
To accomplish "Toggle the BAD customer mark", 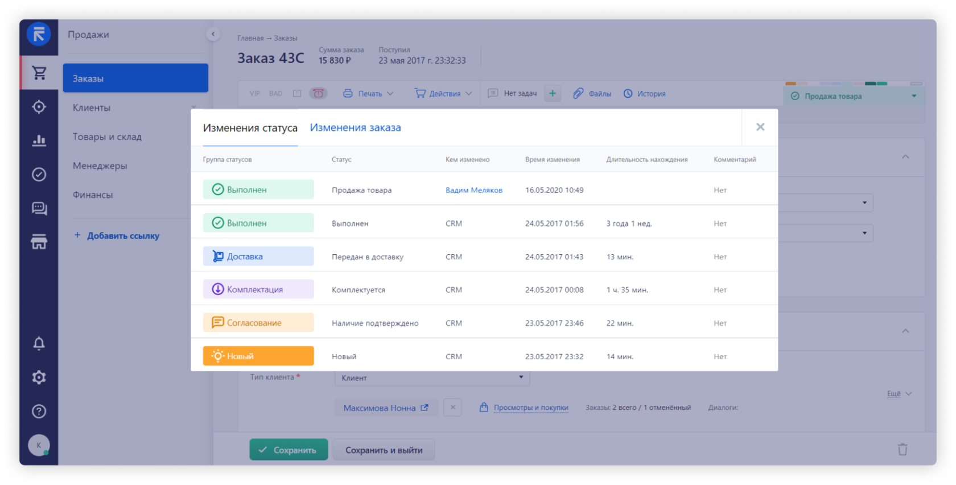I will click(x=275, y=94).
